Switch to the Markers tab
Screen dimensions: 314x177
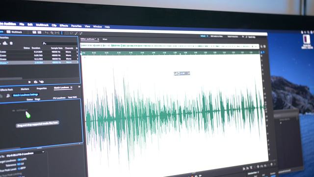[25, 89]
